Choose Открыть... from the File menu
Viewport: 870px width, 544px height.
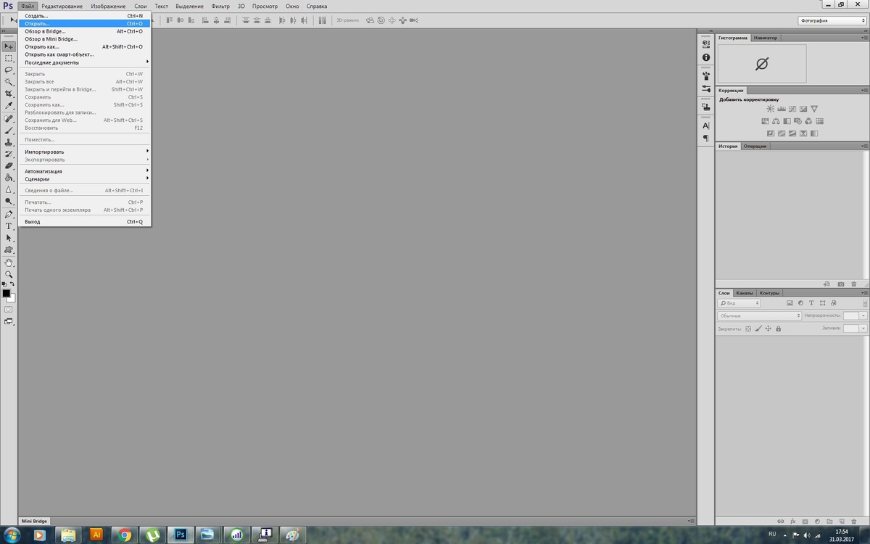pos(85,23)
